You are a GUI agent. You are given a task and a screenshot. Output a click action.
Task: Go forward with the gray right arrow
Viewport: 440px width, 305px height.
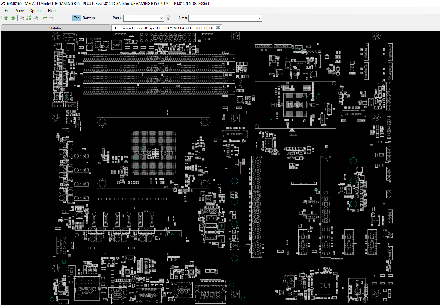click(x=52, y=18)
